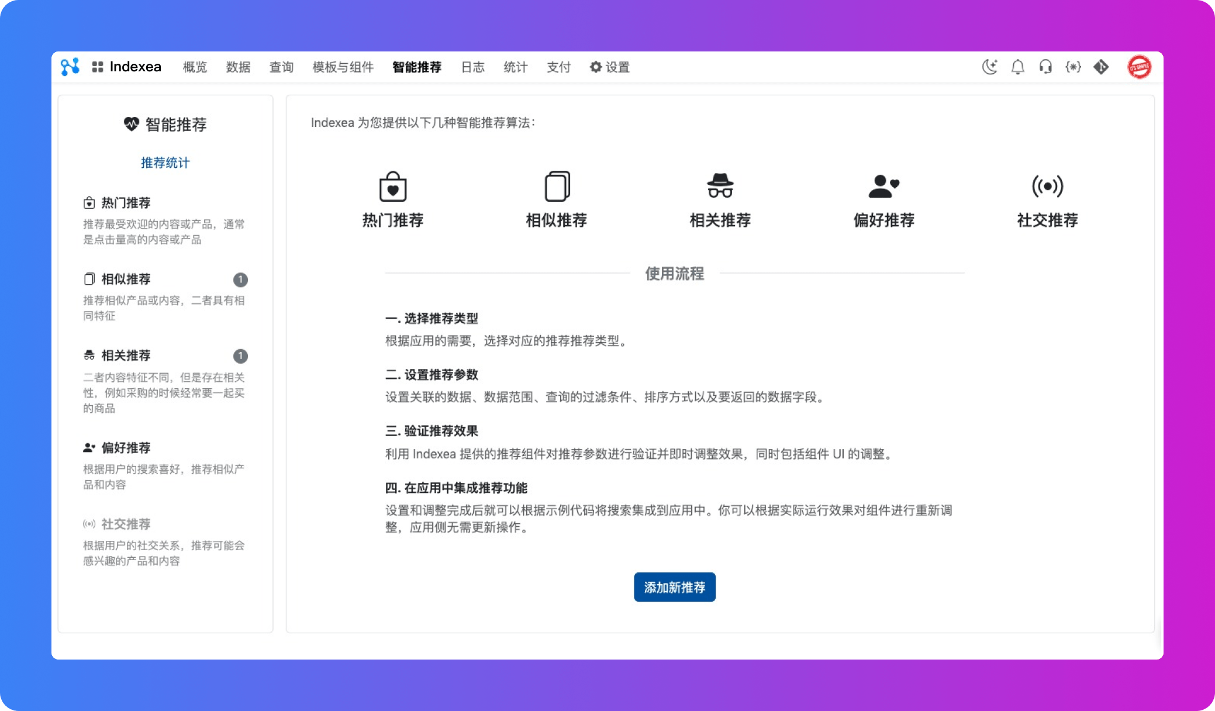Open 相似推荐 in the left sidebar
The height and width of the screenshot is (711, 1215).
126,279
